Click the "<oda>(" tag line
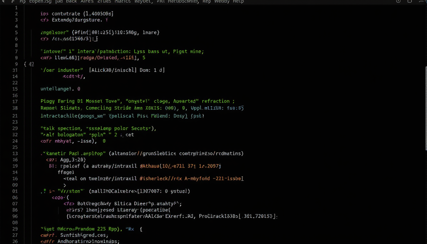The width and height of the screenshot is (427, 244). (60, 198)
